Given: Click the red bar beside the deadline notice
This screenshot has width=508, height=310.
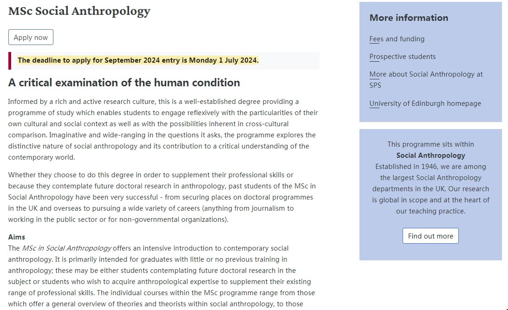Looking at the screenshot, I should click(10, 61).
